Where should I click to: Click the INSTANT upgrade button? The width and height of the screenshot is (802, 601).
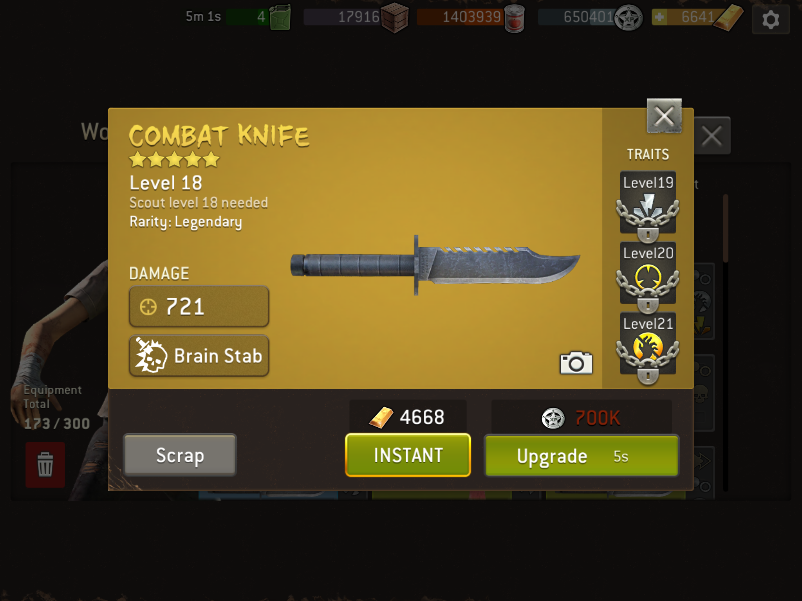click(x=408, y=455)
